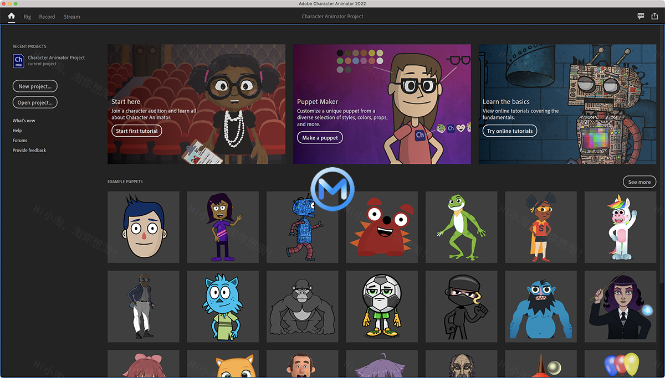This screenshot has height=378, width=665.
Task: Switch to the Rig workspace
Action: point(27,17)
